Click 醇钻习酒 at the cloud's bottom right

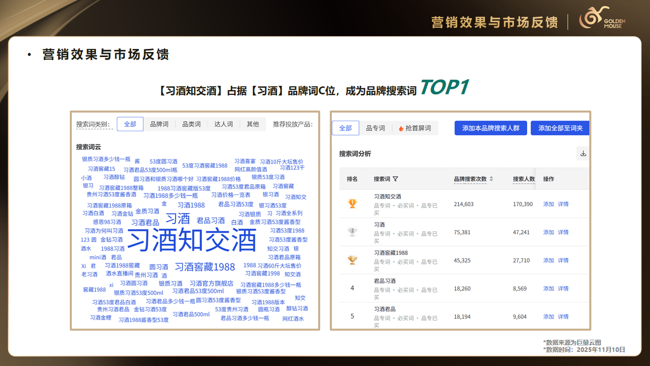pos(297,308)
